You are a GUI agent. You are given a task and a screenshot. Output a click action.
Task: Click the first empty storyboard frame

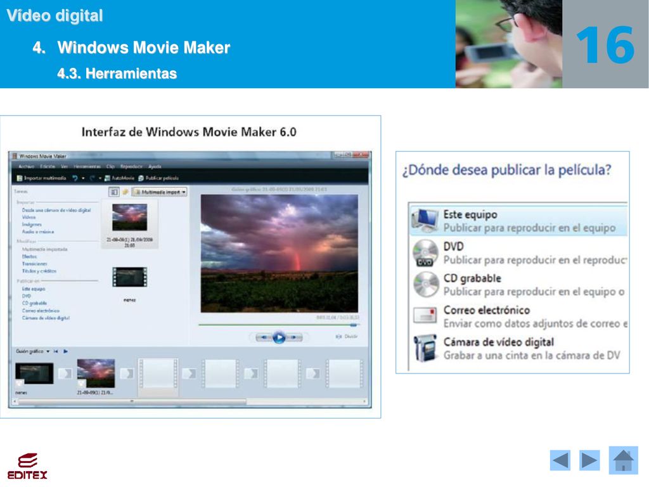pos(158,373)
